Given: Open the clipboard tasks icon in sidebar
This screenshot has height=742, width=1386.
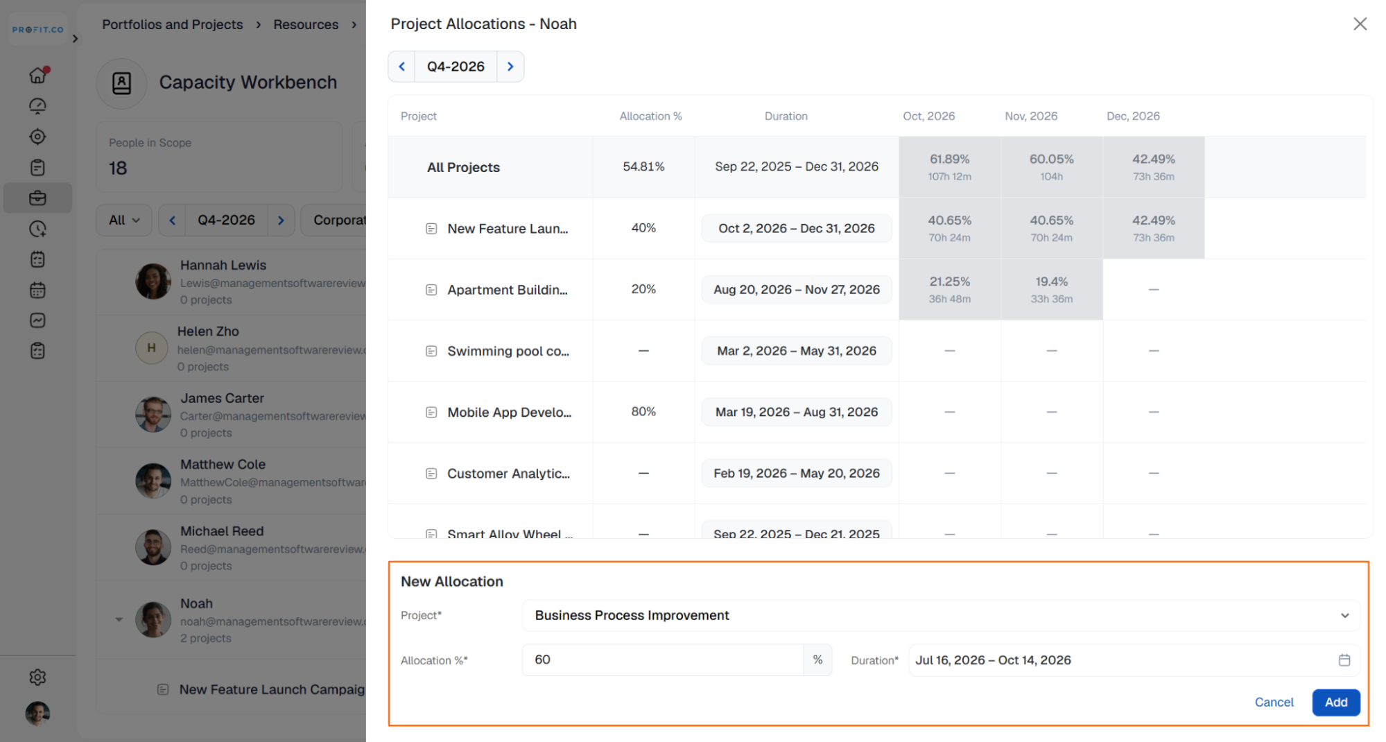Looking at the screenshot, I should [x=37, y=167].
